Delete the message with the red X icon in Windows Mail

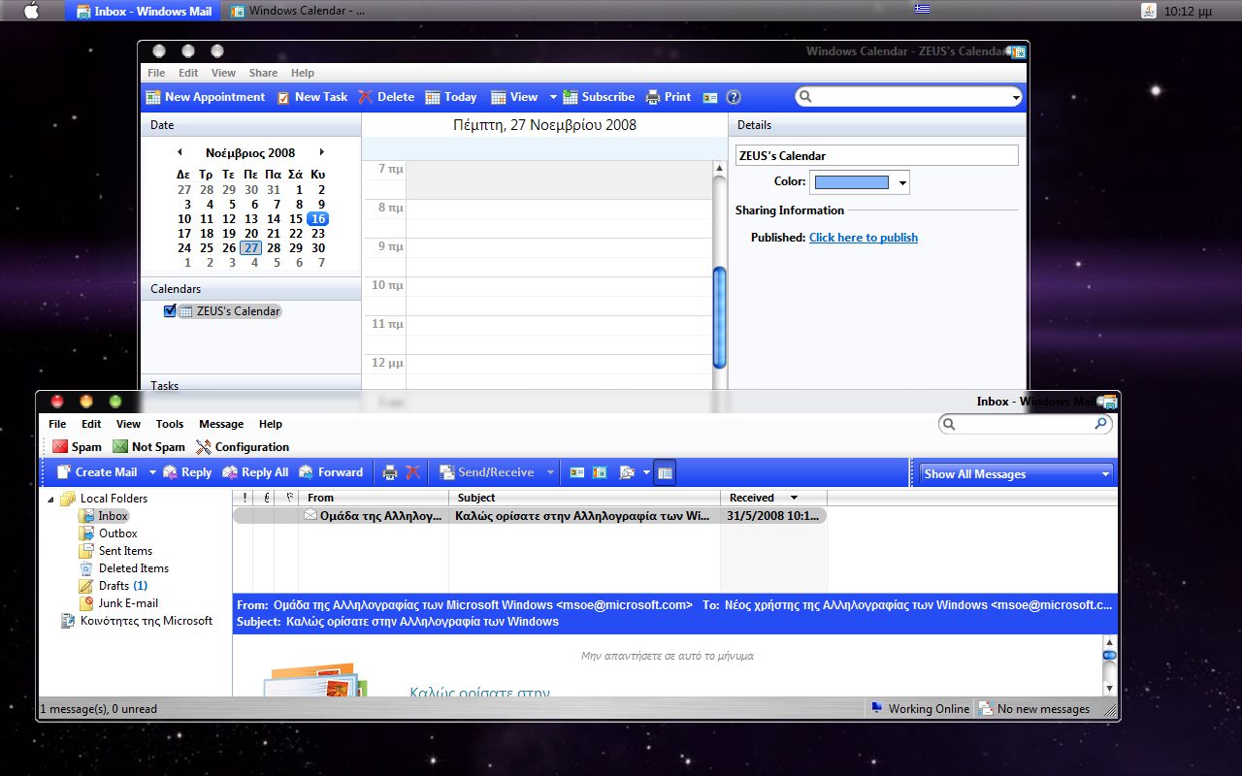413,472
